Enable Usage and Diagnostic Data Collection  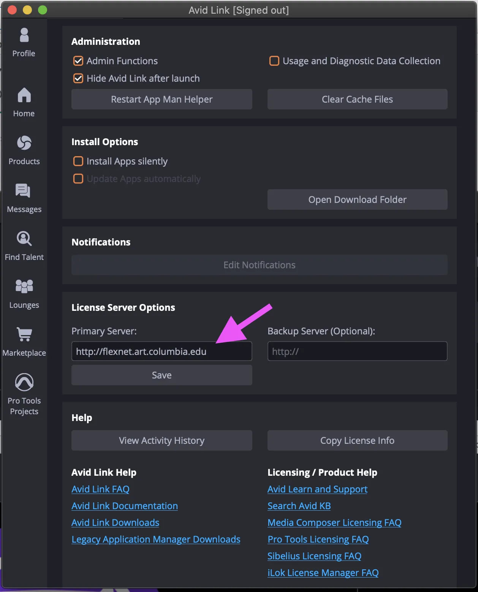pyautogui.click(x=274, y=61)
